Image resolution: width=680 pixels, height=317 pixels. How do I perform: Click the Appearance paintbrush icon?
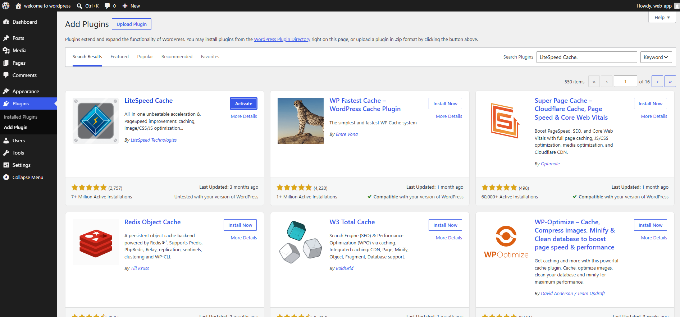coord(6,91)
